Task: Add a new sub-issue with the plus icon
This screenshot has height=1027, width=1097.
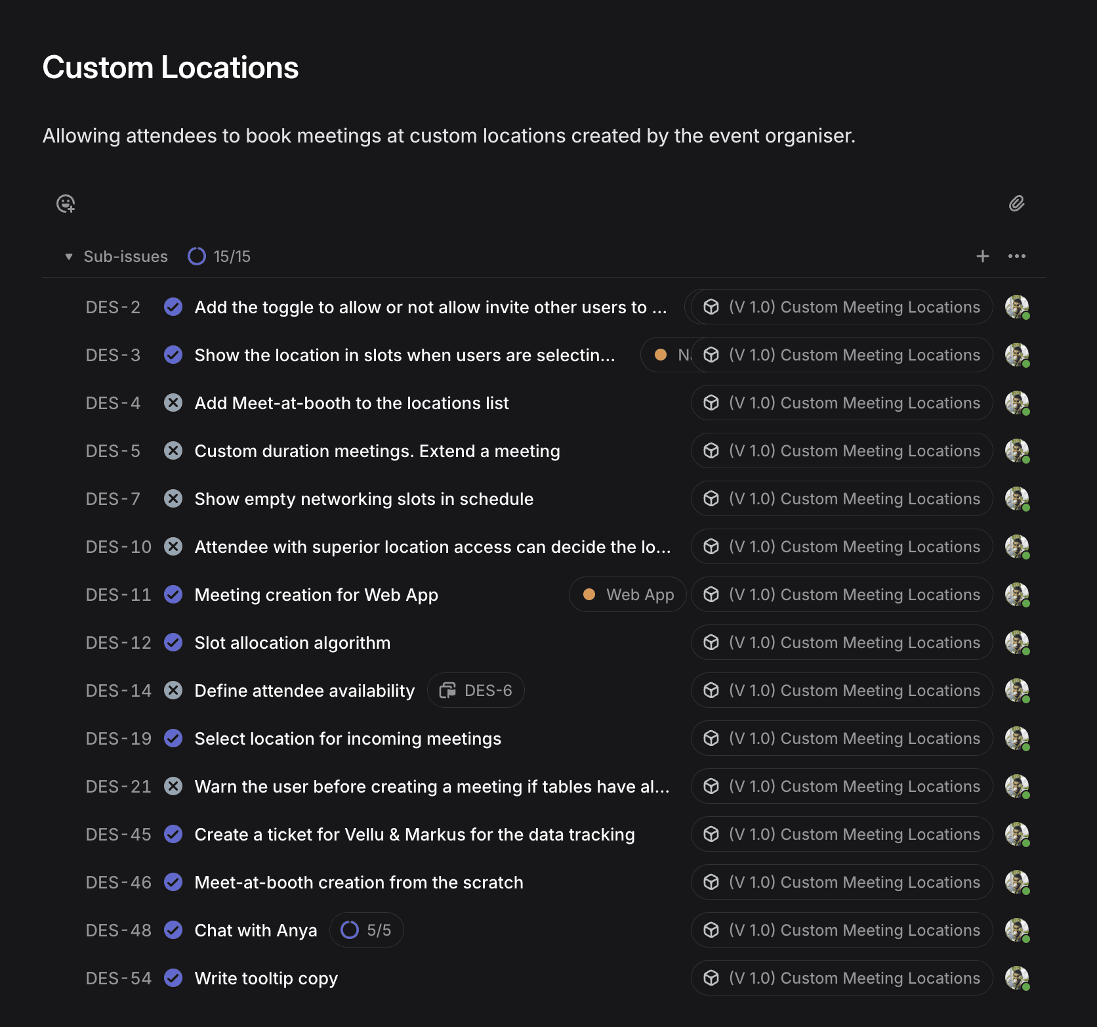Action: (x=982, y=256)
